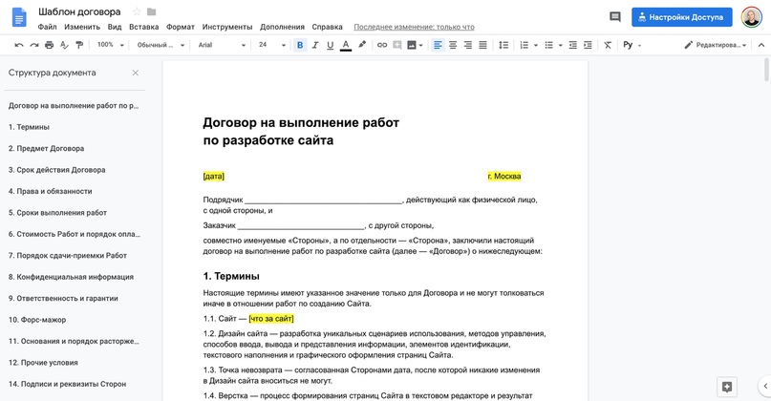The image size is (771, 401).
Task: Open font size 24 dropdown
Action: coord(272,45)
